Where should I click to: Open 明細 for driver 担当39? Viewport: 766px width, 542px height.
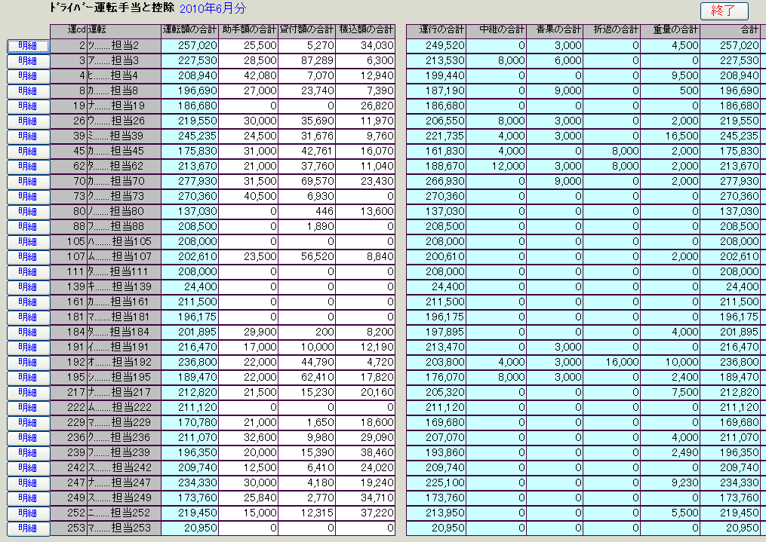pos(28,136)
